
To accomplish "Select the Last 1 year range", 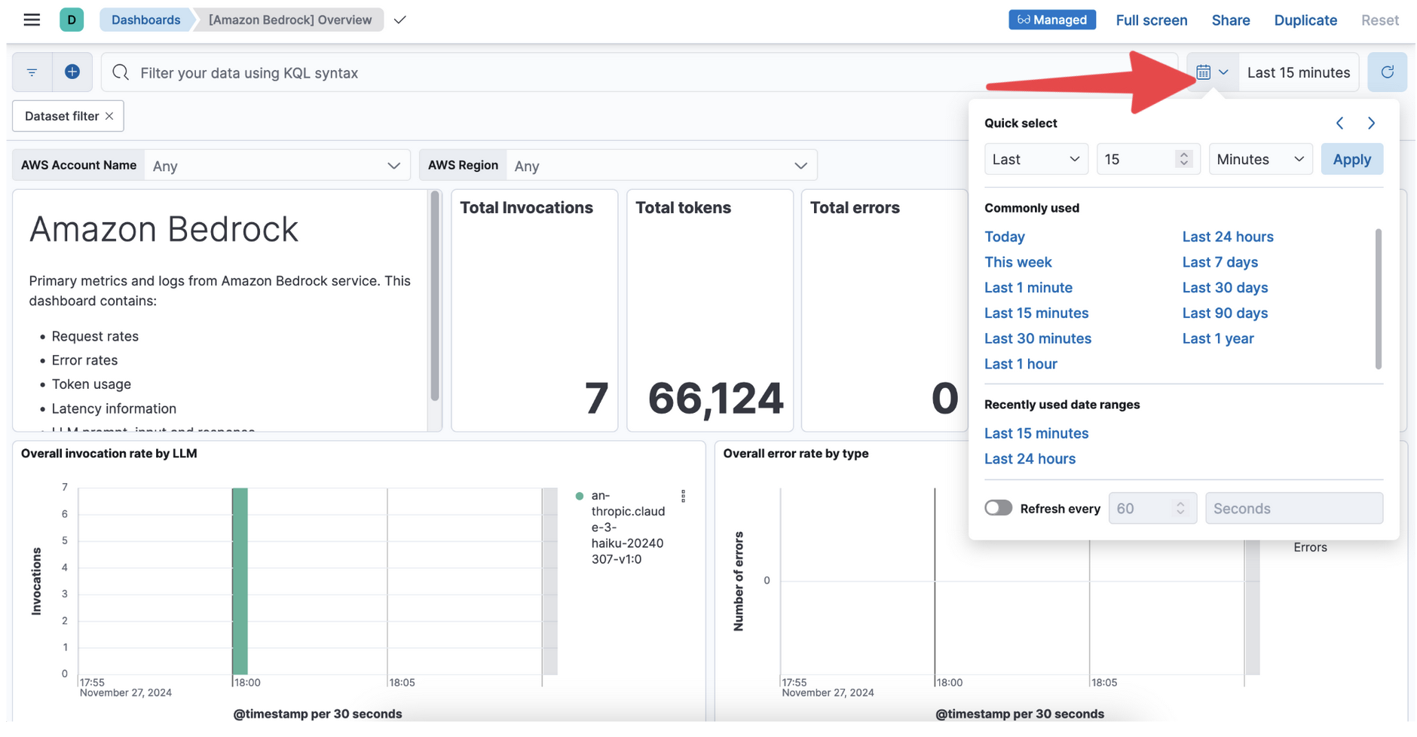I will click(1217, 338).
